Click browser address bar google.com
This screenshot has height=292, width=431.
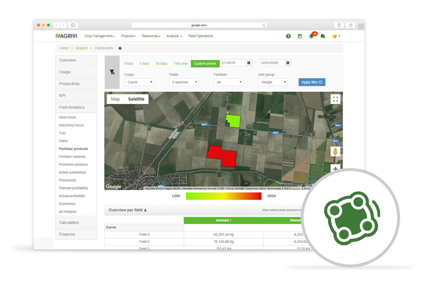coord(199,25)
